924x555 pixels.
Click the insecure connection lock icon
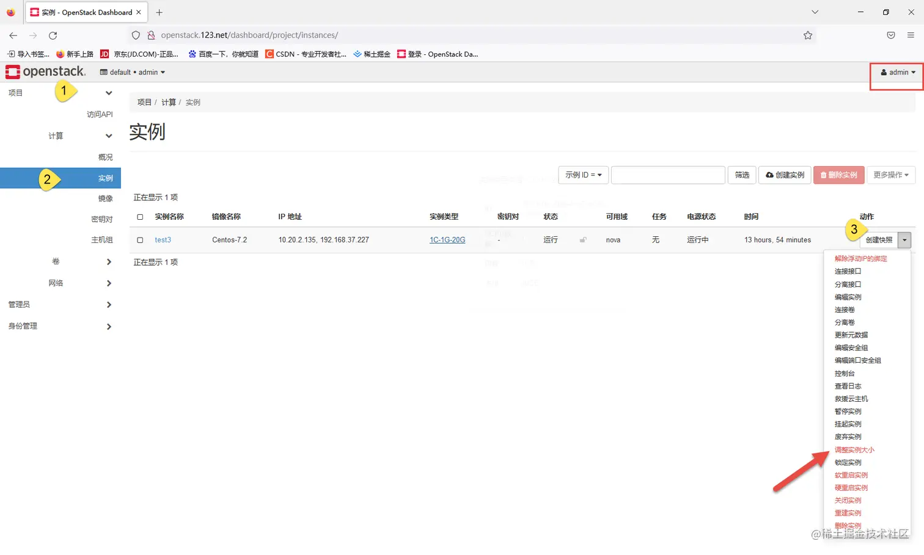(151, 35)
